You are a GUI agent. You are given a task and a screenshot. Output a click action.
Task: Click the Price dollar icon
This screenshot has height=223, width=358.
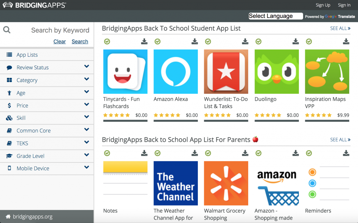pyautogui.click(x=9, y=105)
